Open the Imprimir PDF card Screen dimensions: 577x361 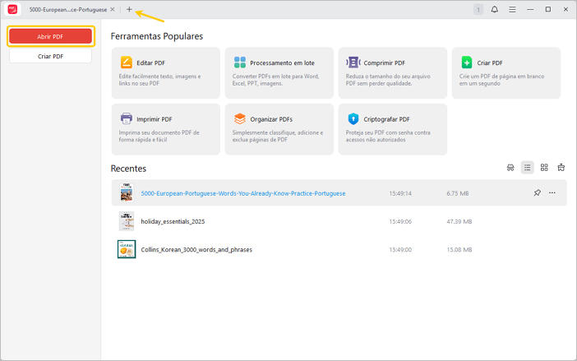click(x=165, y=129)
